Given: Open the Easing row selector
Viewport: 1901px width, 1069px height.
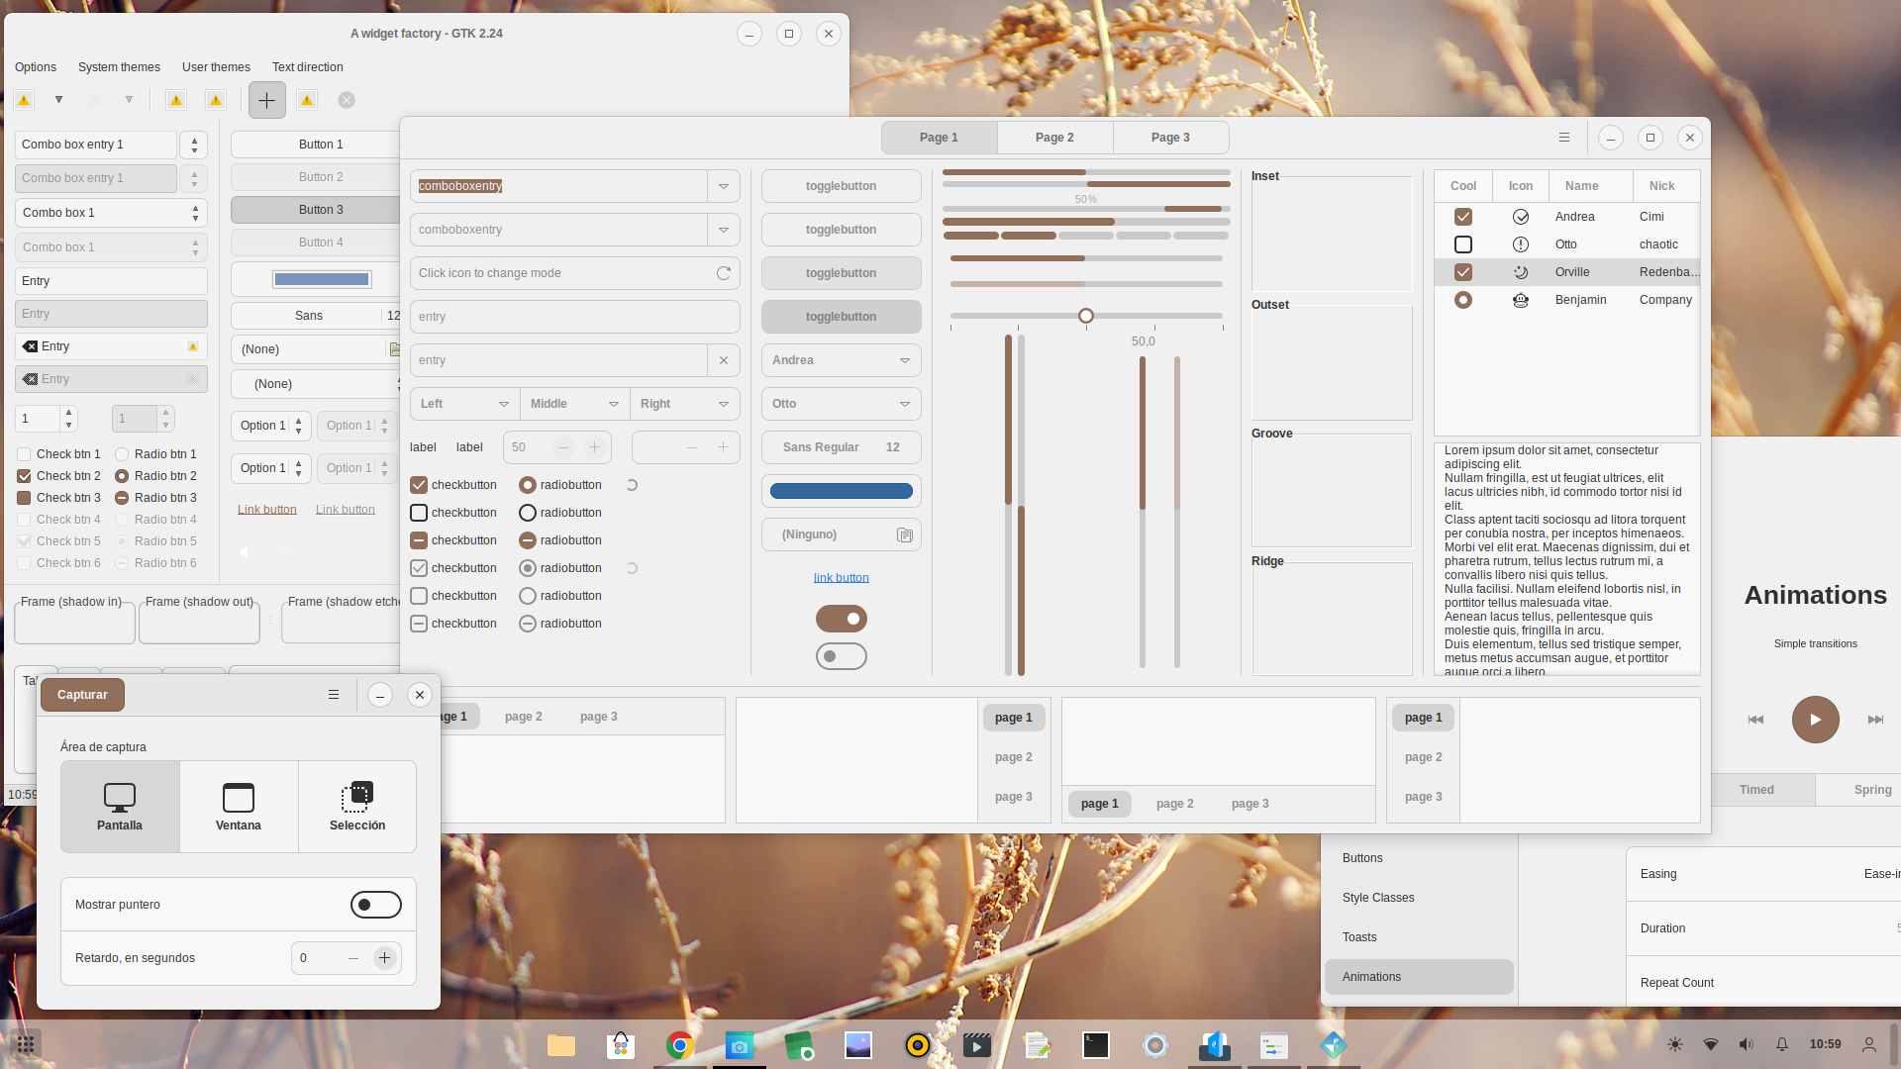Looking at the screenshot, I should 1763,874.
